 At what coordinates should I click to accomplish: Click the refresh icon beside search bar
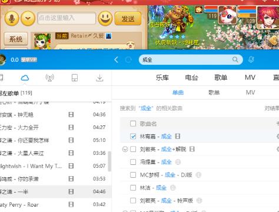pyautogui.click(x=128, y=59)
